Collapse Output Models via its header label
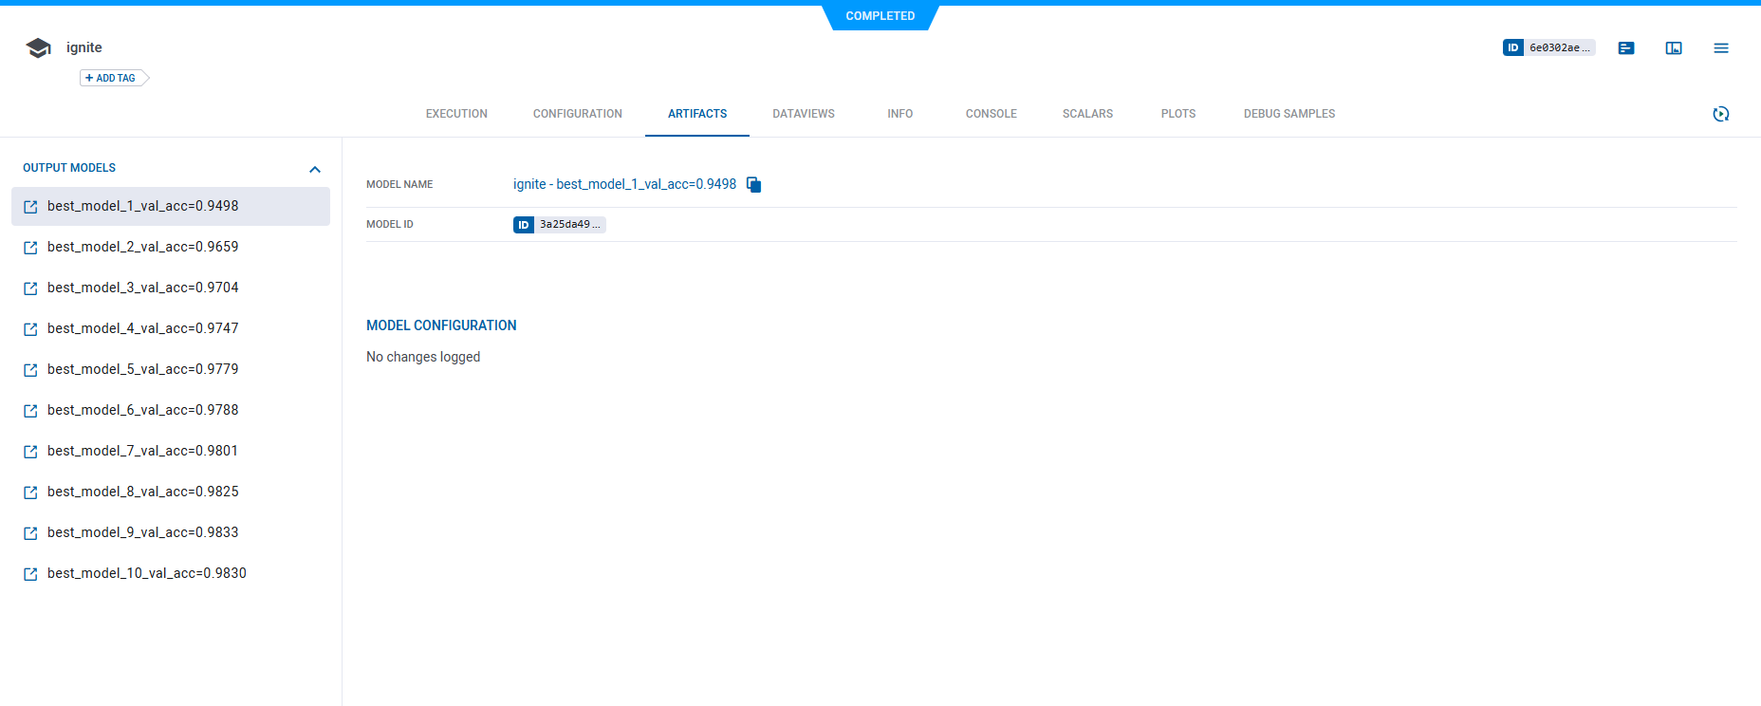The width and height of the screenshot is (1761, 706). tap(69, 168)
